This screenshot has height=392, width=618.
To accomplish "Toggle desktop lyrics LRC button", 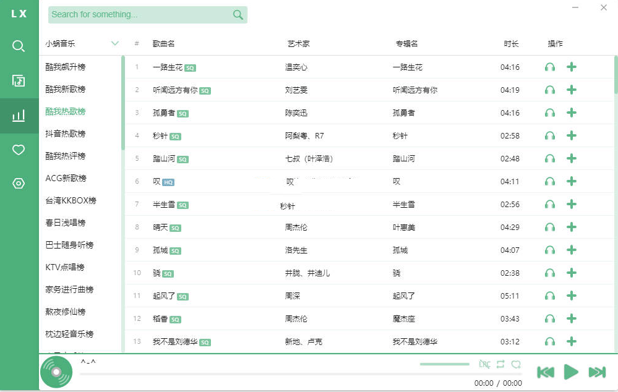I will click(x=485, y=364).
